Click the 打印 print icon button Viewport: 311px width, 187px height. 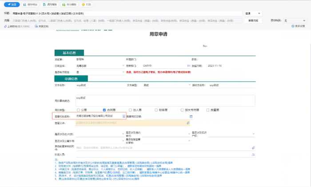[87, 4]
